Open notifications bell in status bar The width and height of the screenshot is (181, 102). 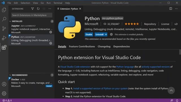[x=177, y=100]
